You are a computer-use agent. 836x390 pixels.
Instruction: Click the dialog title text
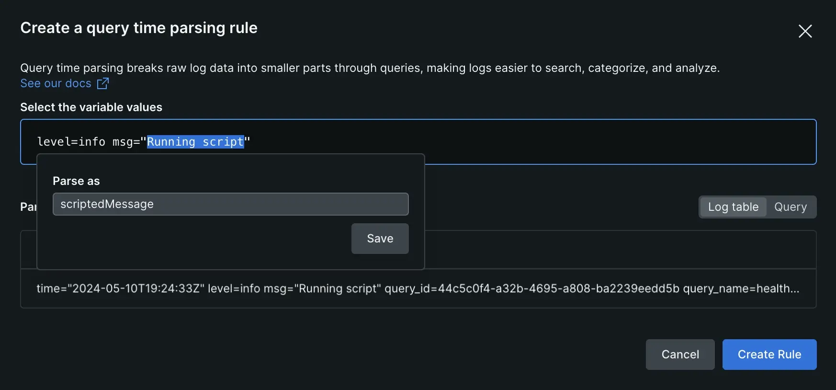tap(139, 28)
